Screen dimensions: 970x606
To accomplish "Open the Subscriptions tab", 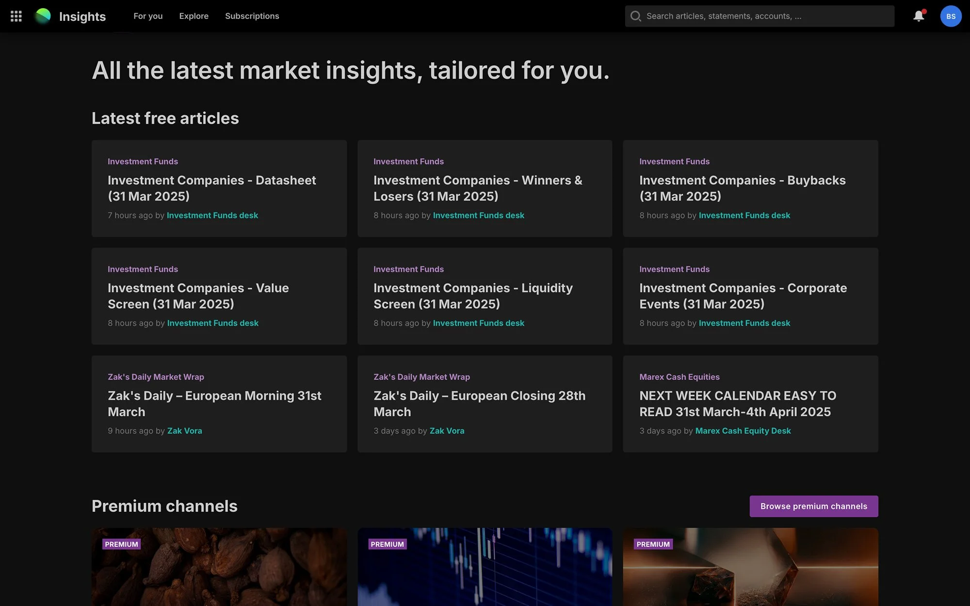I will coord(252,16).
